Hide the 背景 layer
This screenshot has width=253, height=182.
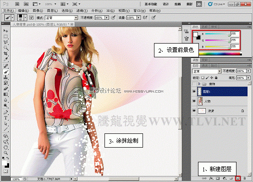tap(194, 111)
